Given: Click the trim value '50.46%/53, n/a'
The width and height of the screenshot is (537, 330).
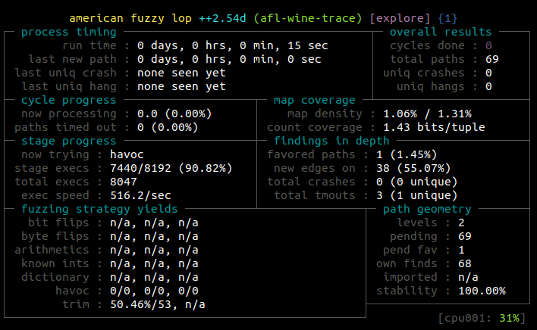Looking at the screenshot, I should (158, 304).
